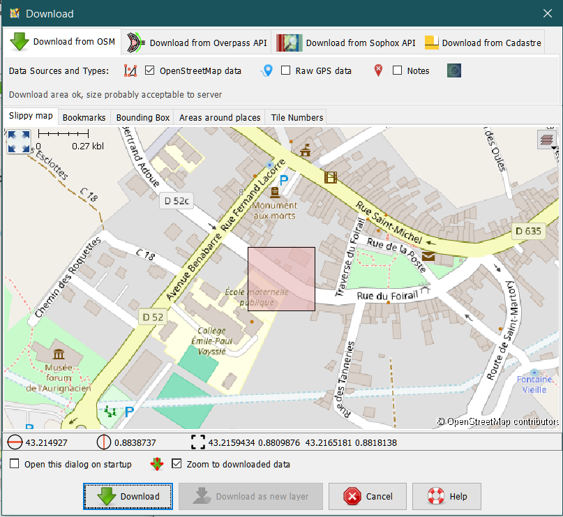
Task: Enable the Notes checkbox
Action: tap(397, 70)
